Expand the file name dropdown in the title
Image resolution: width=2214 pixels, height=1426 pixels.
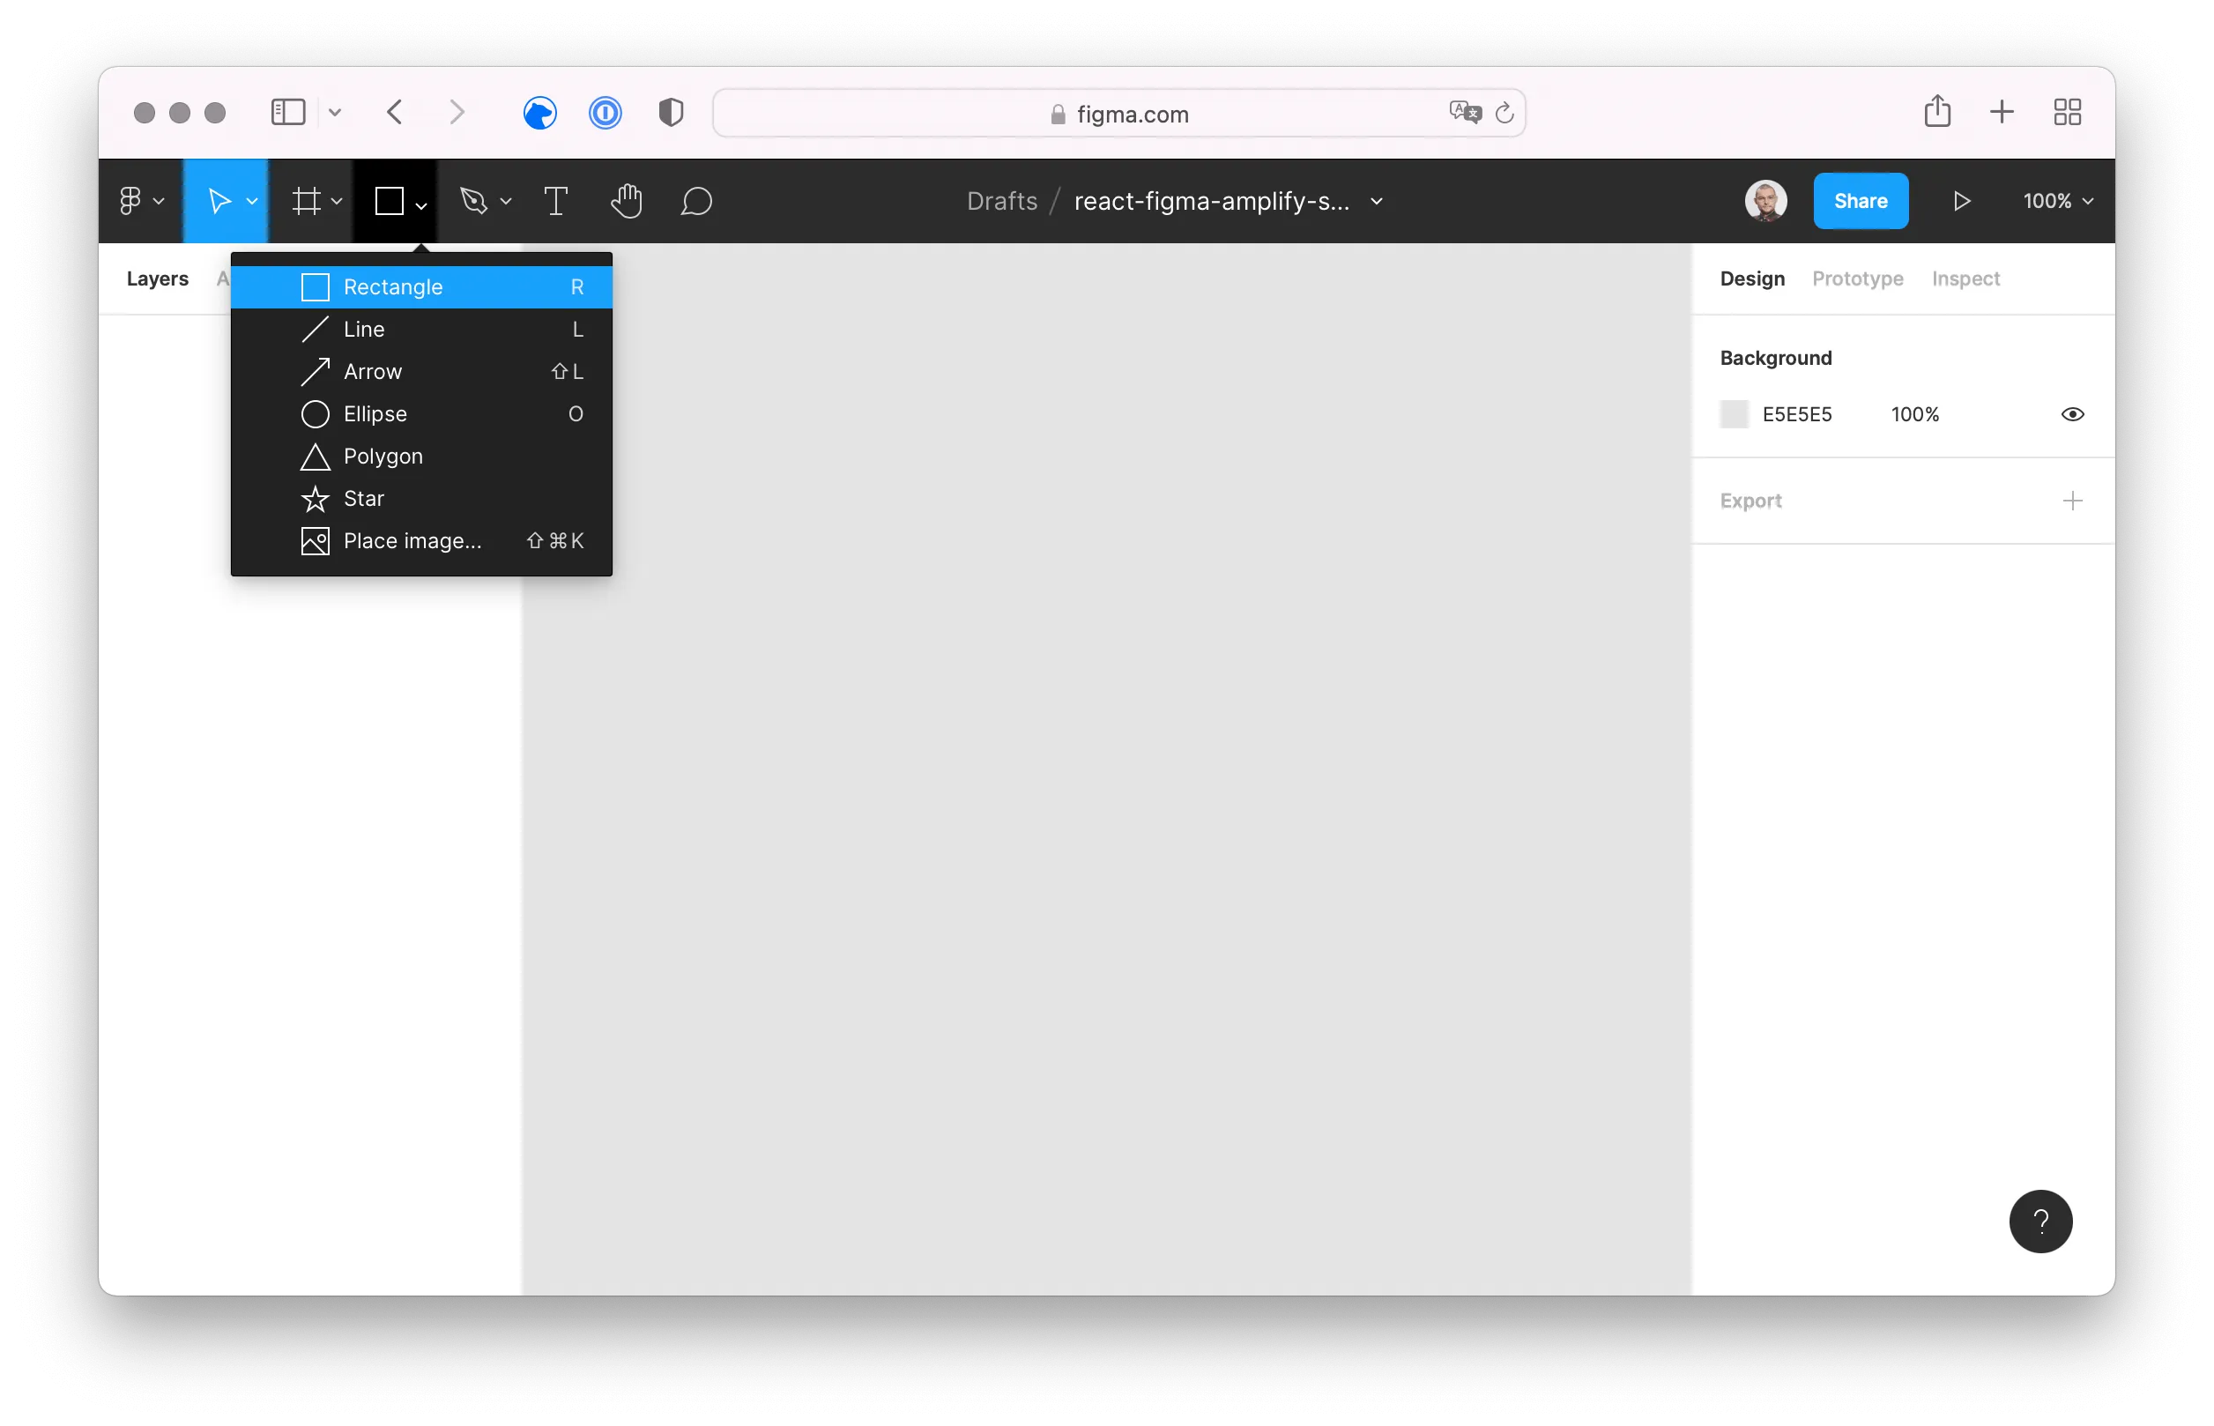click(1376, 201)
